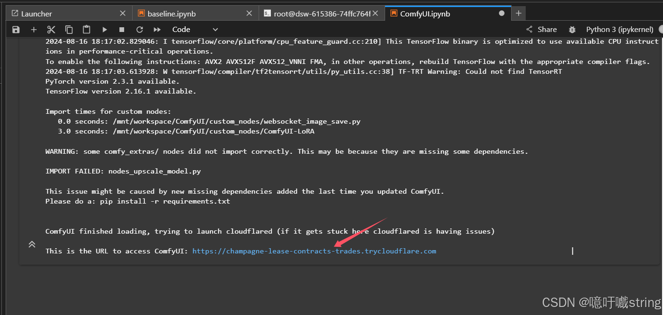Restart kernel and run all cells
Viewport: 663px width, 315px height.
(x=157, y=30)
